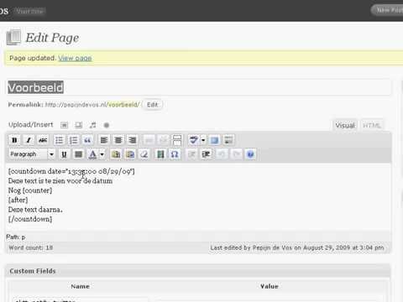Outdent paragraph button

point(191,154)
